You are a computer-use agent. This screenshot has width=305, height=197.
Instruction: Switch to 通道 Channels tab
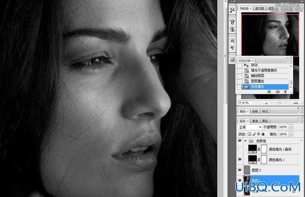click(255, 121)
